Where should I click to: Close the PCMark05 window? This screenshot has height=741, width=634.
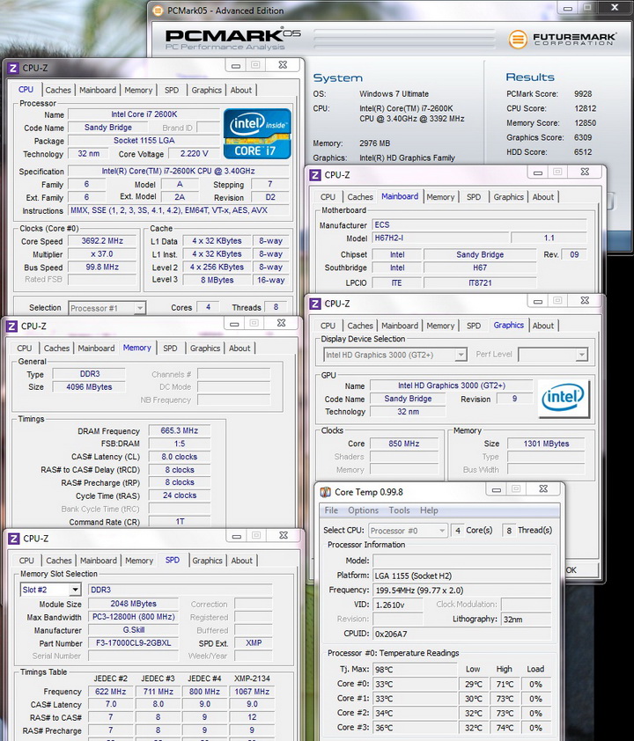pos(615,8)
